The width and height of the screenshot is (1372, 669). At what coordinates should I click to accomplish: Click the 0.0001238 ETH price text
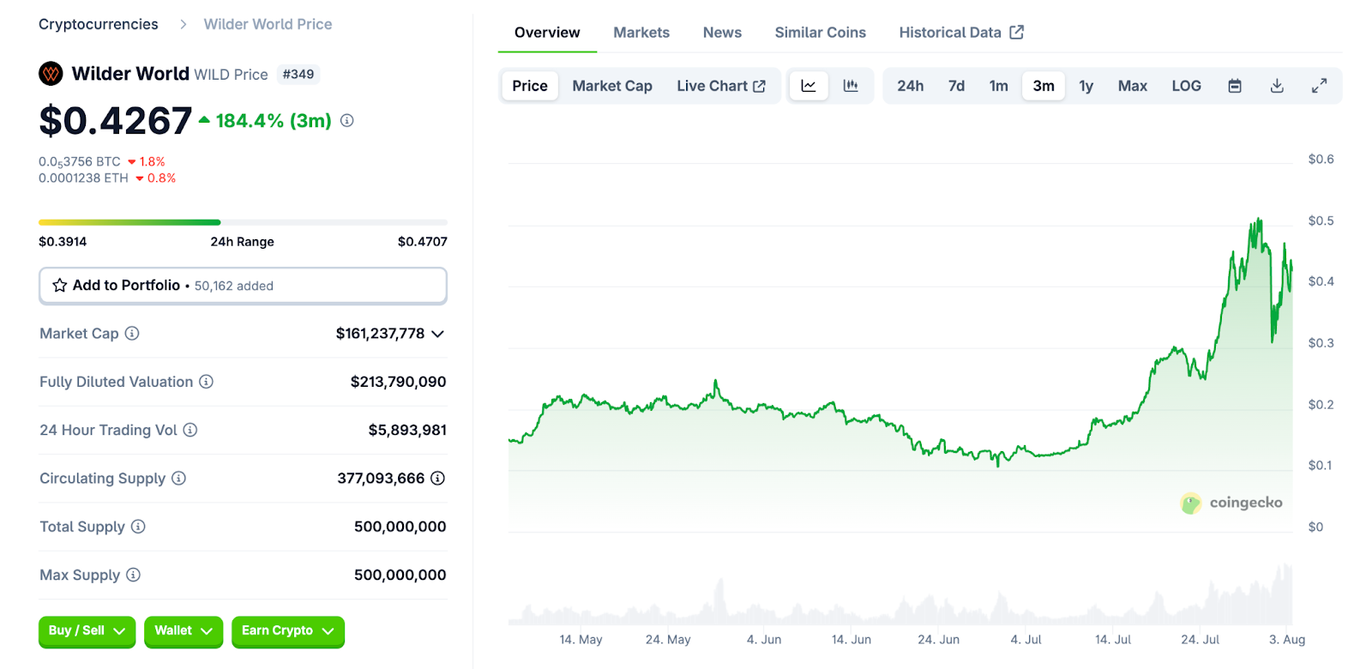[x=83, y=178]
